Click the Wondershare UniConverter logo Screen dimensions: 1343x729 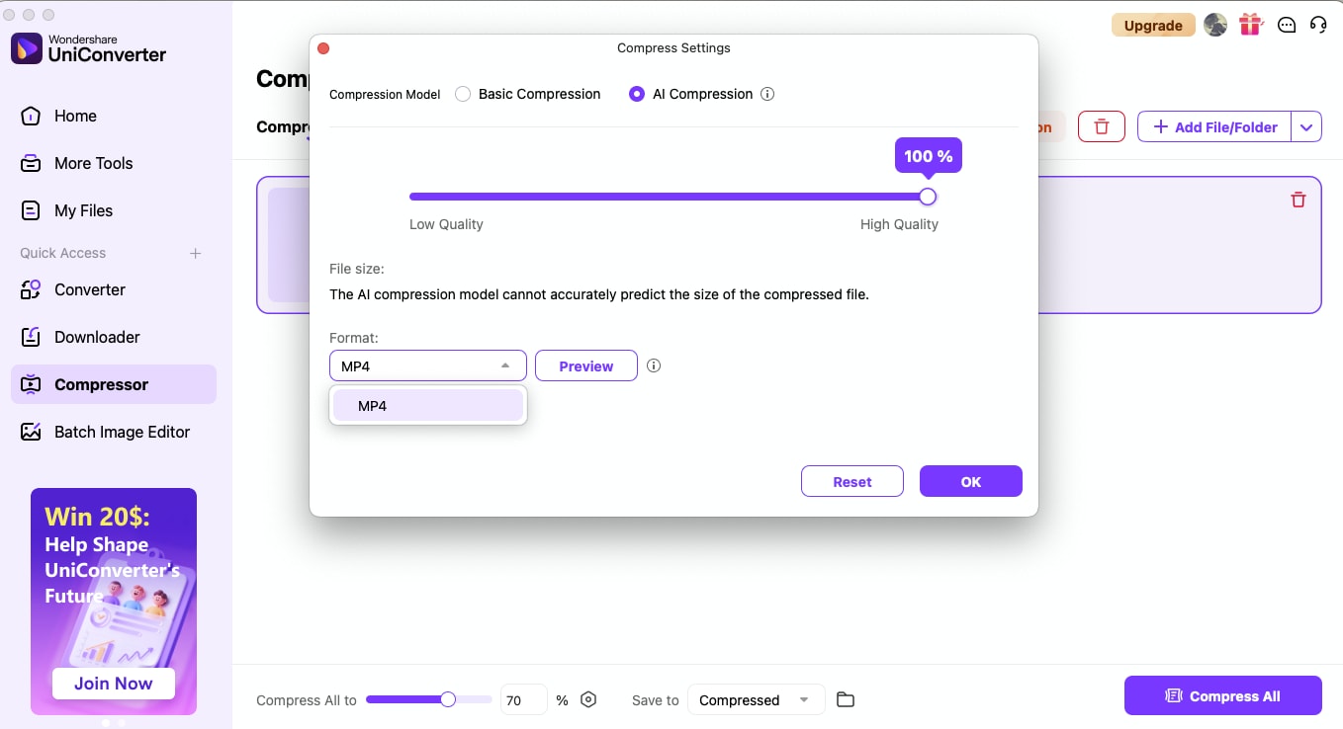coord(89,49)
